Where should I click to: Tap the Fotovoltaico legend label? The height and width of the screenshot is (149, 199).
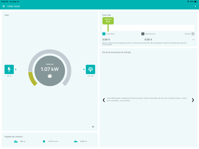(x=110, y=34)
